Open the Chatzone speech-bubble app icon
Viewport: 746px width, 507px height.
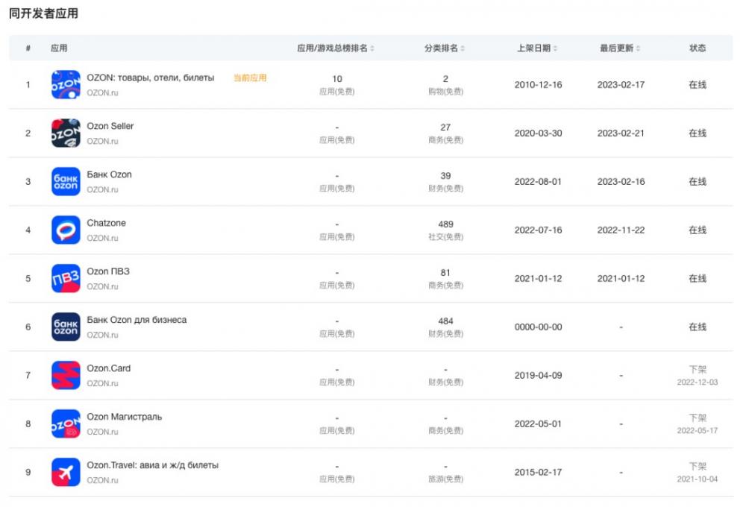coord(66,230)
